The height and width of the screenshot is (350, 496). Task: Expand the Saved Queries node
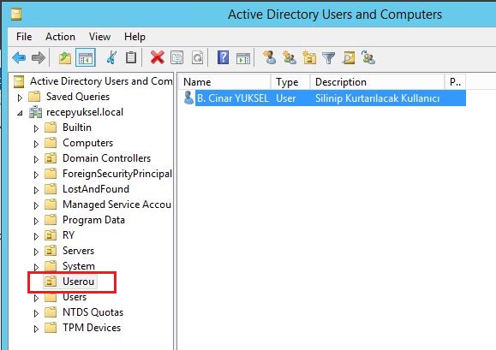pyautogui.click(x=20, y=98)
